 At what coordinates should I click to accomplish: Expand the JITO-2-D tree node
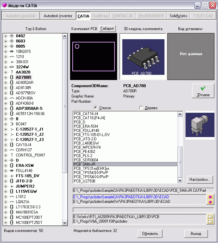tap(6, 181)
